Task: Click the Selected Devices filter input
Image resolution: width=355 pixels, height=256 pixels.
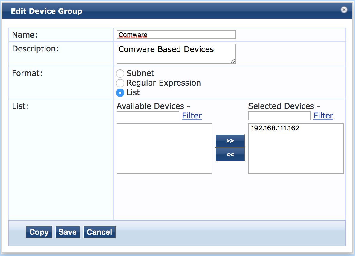Action: pos(279,116)
